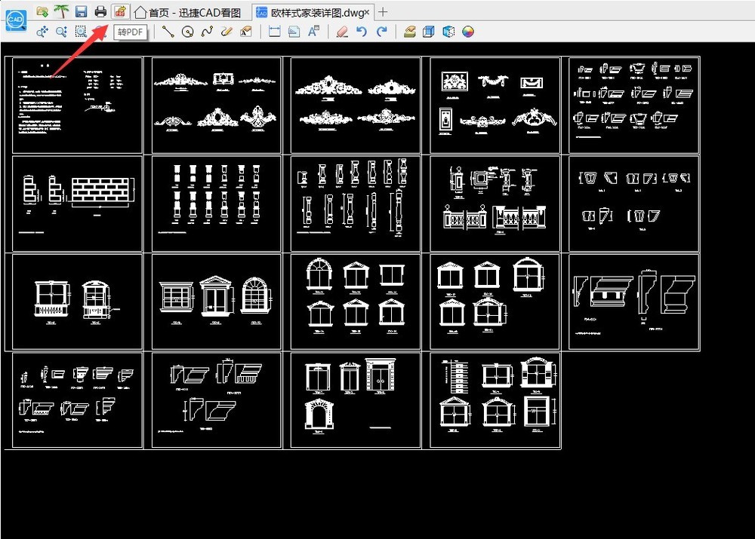The height and width of the screenshot is (539, 755).
Task: Choose the freehand pencil tool
Action: coord(226,32)
